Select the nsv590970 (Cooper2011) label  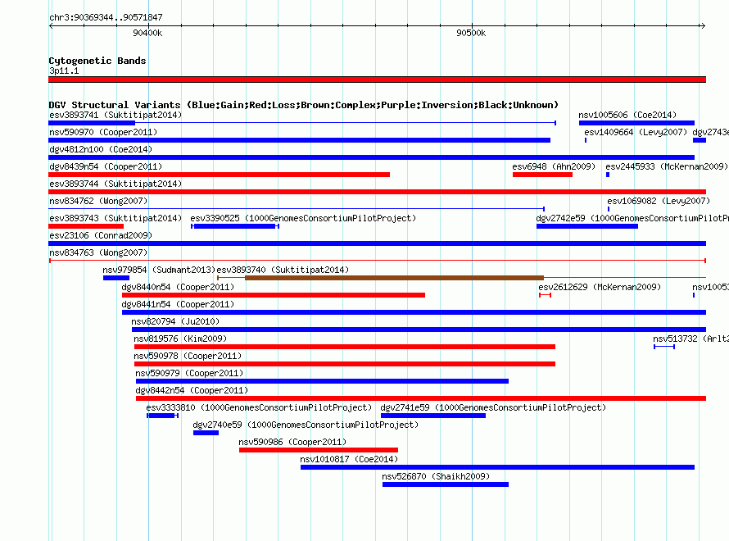click(103, 132)
